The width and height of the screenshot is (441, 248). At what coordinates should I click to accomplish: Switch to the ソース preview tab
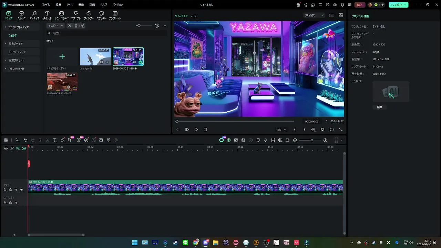tap(193, 16)
